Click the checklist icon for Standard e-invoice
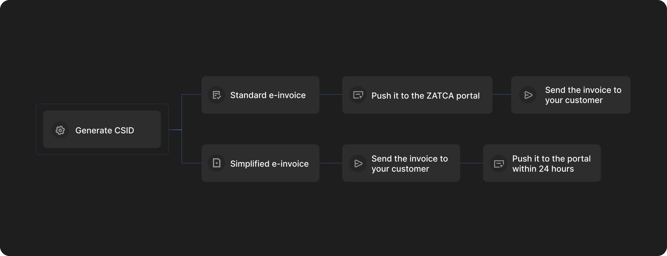The height and width of the screenshot is (256, 667). [x=217, y=95]
